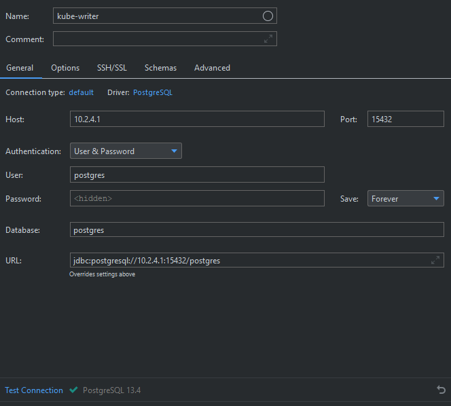Click the 'Overrides settings above' hint
The width and height of the screenshot is (451, 406).
coord(102,274)
